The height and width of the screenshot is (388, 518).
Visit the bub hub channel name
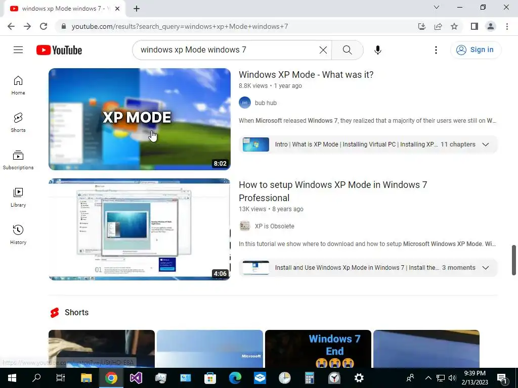[266, 103]
